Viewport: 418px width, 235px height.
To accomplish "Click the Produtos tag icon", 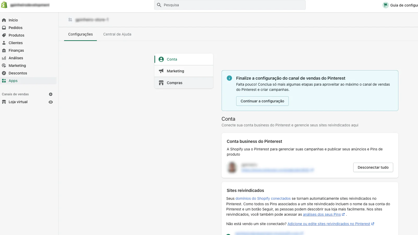I will point(4,35).
